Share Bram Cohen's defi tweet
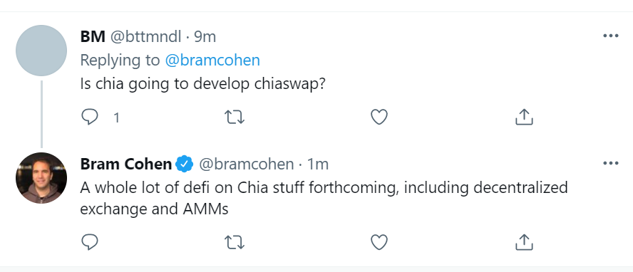This screenshot has width=633, height=272. (x=524, y=242)
